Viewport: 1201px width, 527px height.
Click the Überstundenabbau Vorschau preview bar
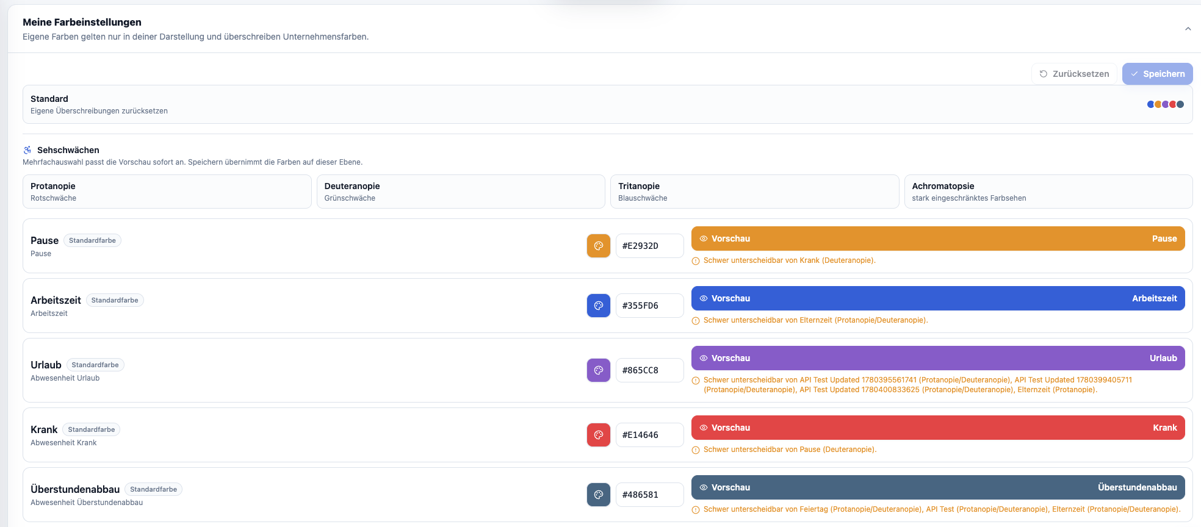point(938,487)
